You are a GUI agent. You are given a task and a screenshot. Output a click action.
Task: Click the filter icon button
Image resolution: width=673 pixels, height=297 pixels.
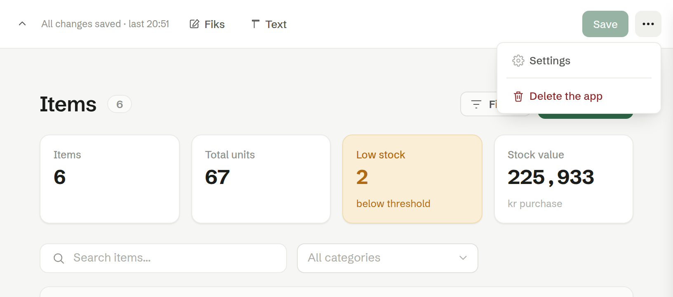478,104
